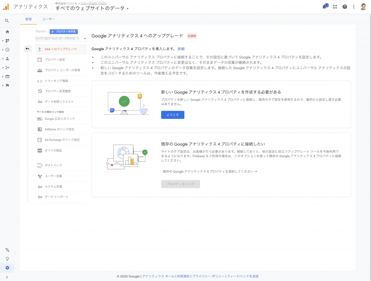Viewport: 371px width, 281px height.
Task: Click the property change history icon
Action: point(40,91)
